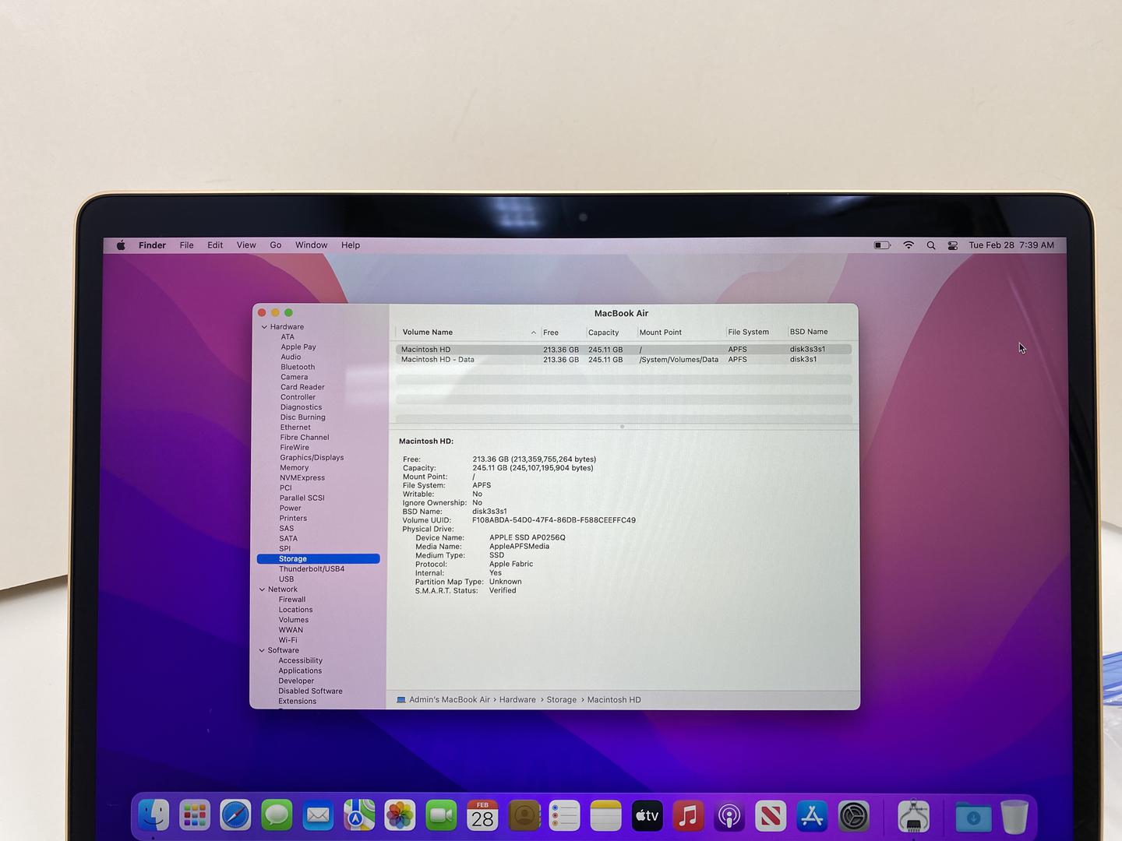Screen dimensions: 1122x841
Task: Open News app in the Dock
Action: click(771, 815)
